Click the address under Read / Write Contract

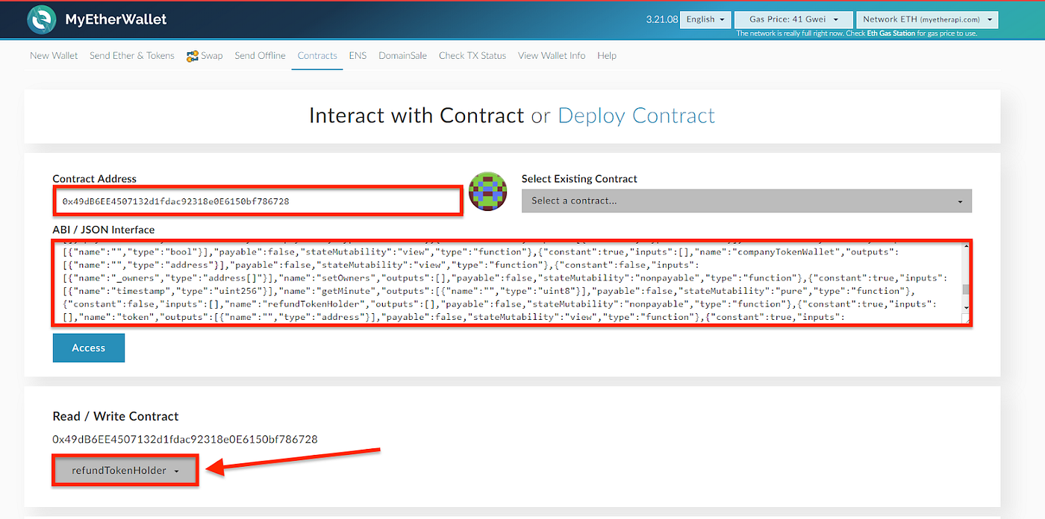pos(185,439)
